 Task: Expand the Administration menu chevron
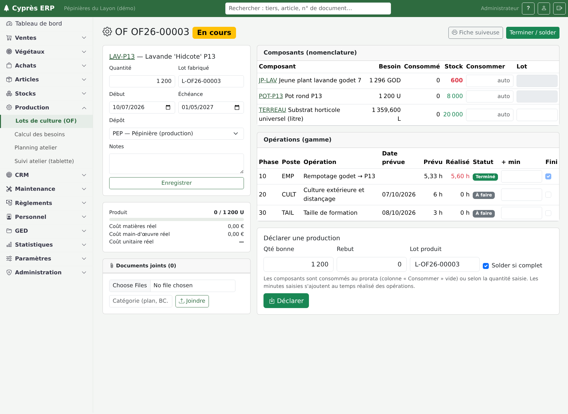click(84, 272)
